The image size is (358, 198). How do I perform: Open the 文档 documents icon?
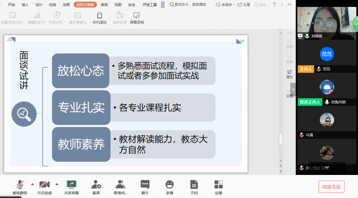pos(194,184)
